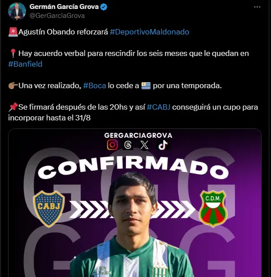The width and height of the screenshot is (271, 277).
Task: Click the Threads logo in the image
Action: click(128, 145)
